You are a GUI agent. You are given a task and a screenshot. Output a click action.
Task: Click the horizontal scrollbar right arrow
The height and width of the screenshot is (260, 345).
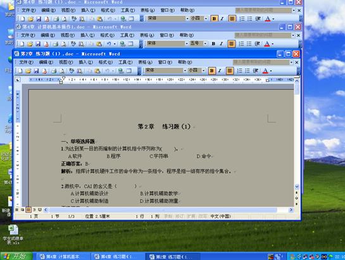[x=291, y=210]
